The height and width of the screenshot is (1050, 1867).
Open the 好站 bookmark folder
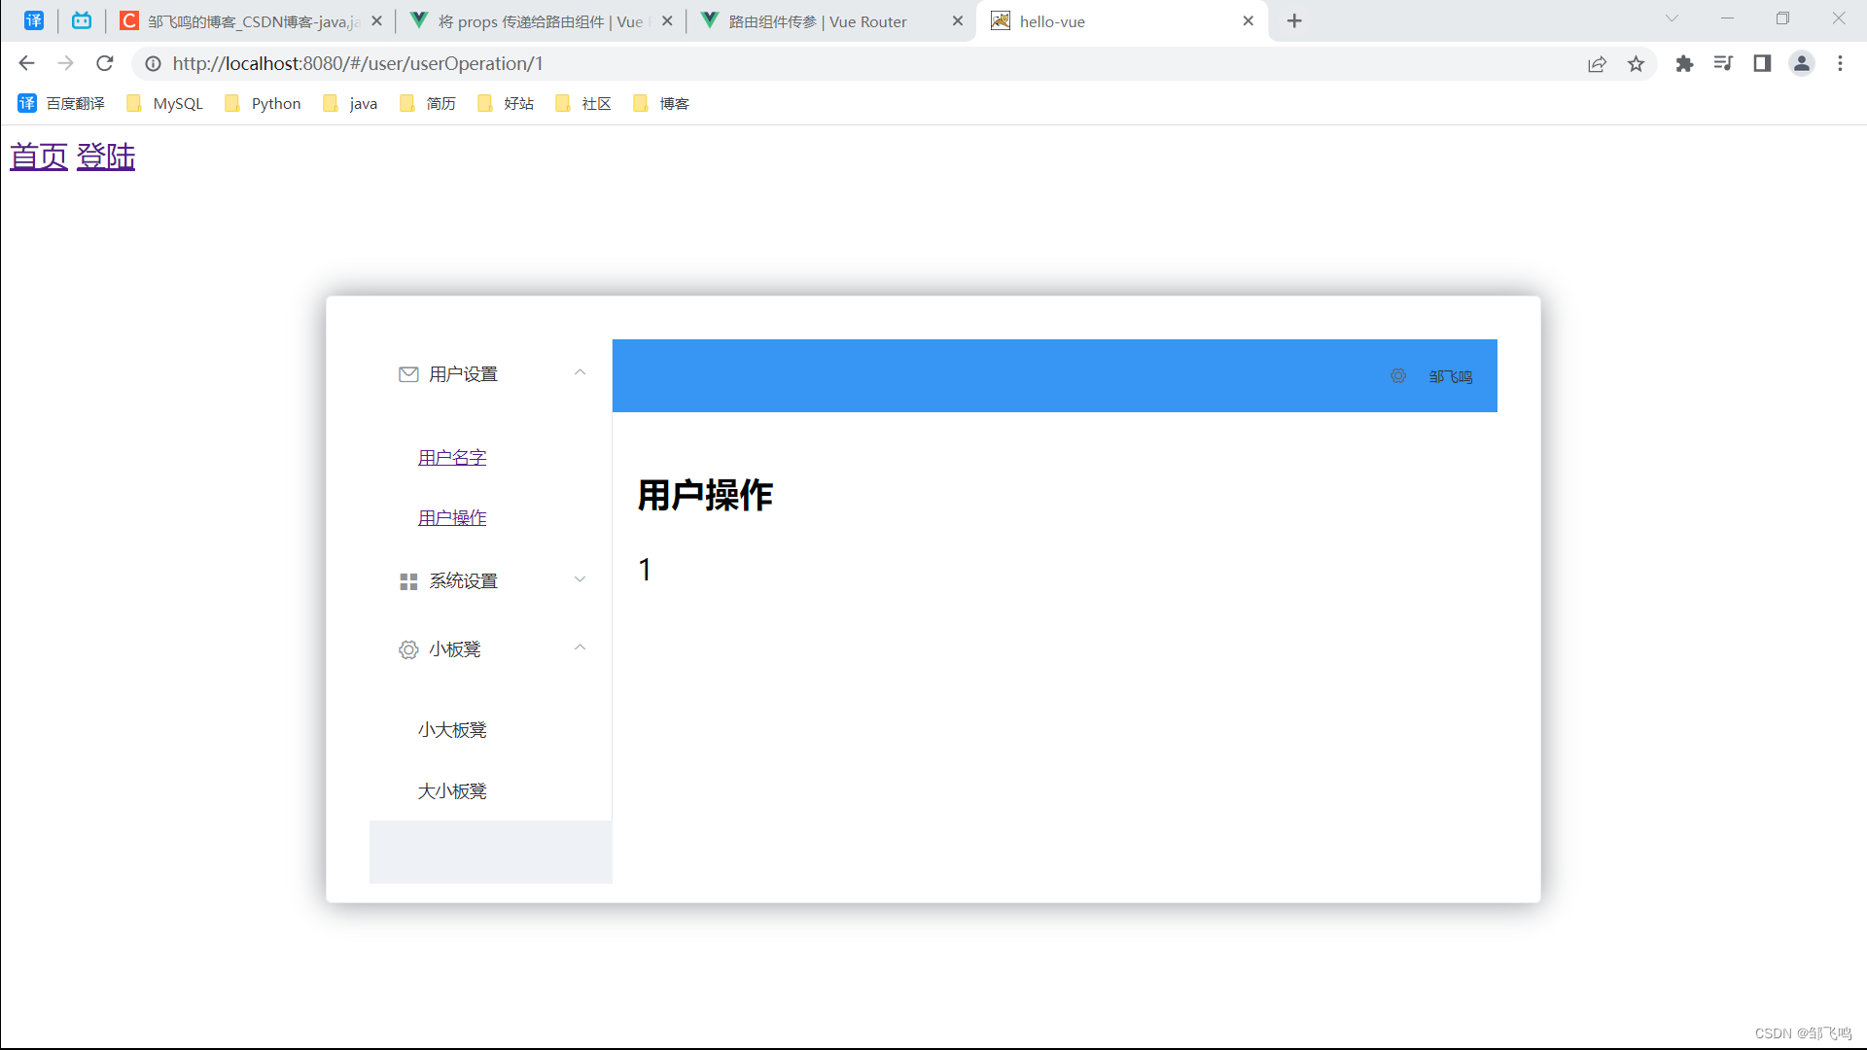[506, 103]
